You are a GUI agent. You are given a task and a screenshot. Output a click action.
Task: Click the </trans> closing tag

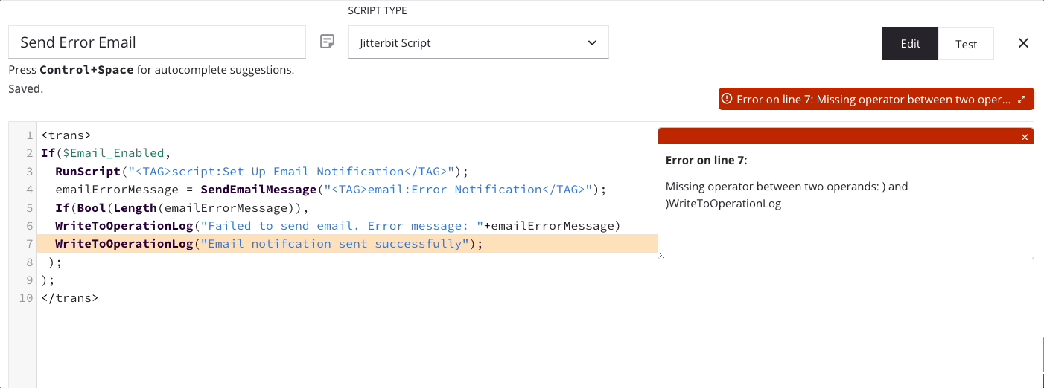(x=69, y=298)
